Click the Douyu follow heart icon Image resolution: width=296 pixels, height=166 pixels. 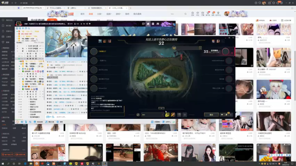(x=198, y=13)
